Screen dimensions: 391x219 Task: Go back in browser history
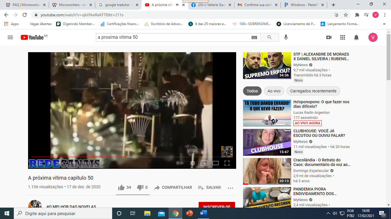click(x=6, y=15)
